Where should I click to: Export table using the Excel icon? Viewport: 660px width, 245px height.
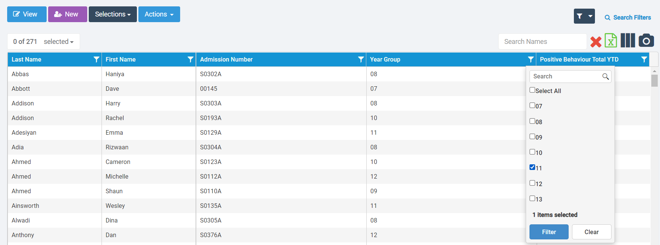click(x=611, y=41)
